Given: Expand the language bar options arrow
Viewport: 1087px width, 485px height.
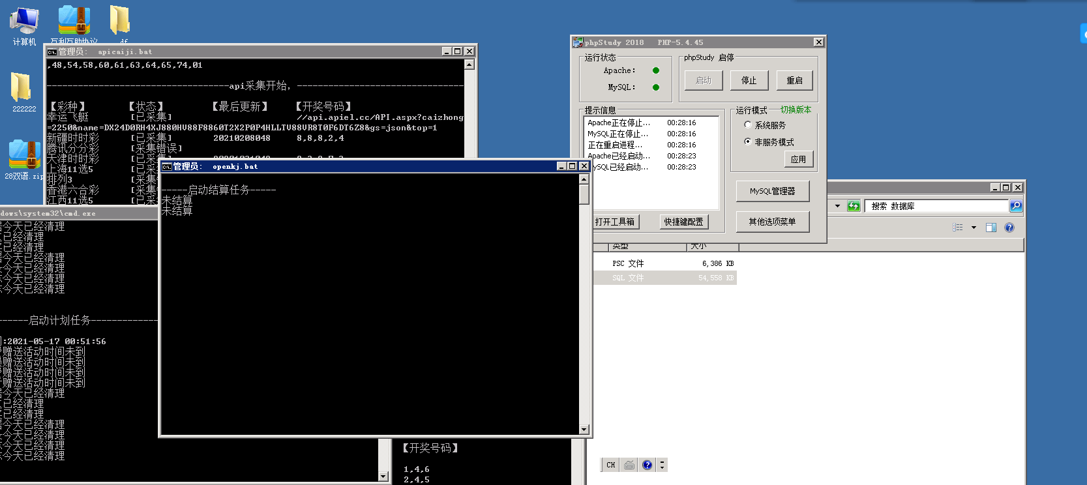Looking at the screenshot, I should tap(663, 465).
